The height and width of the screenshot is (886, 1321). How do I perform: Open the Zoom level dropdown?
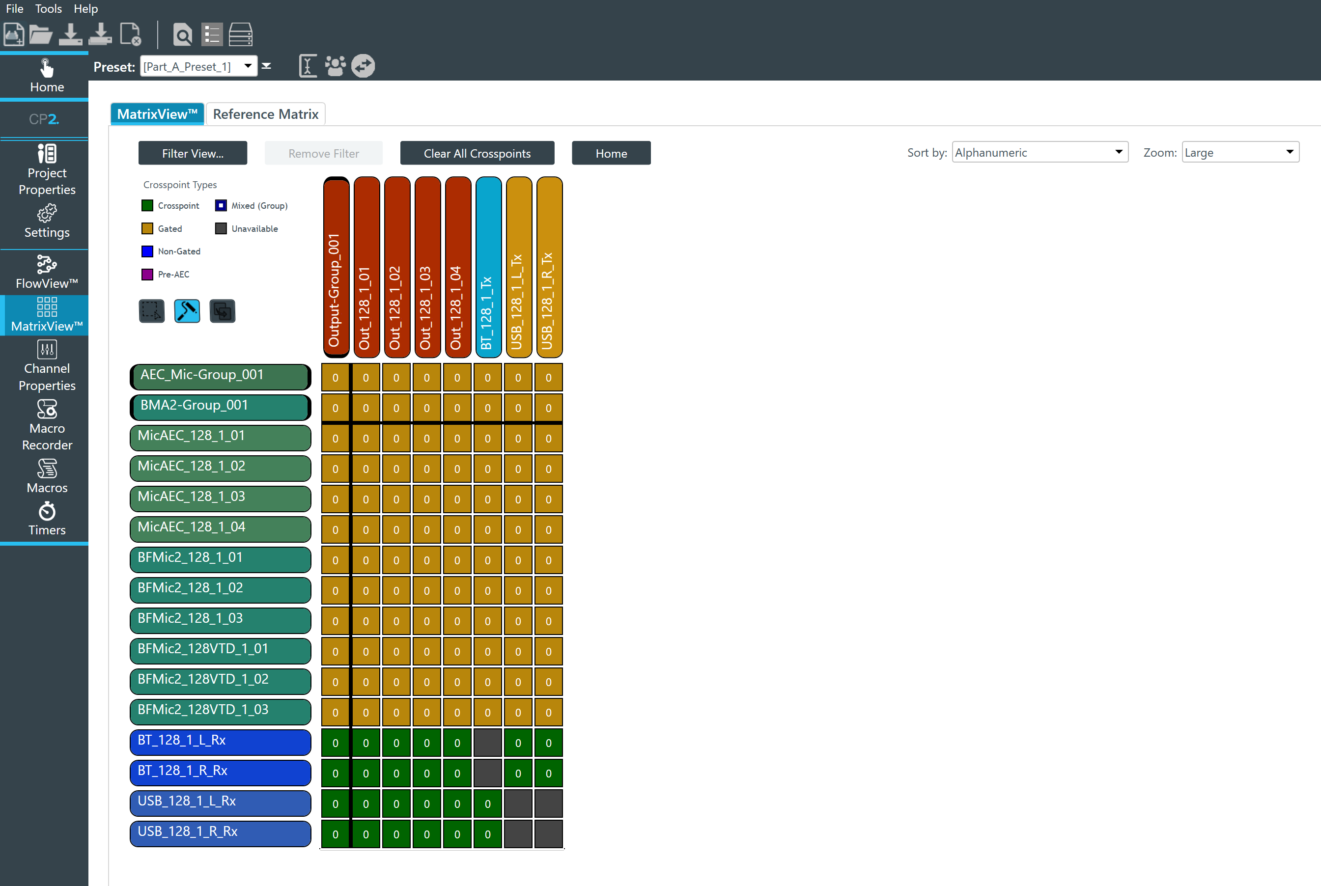coord(1290,152)
